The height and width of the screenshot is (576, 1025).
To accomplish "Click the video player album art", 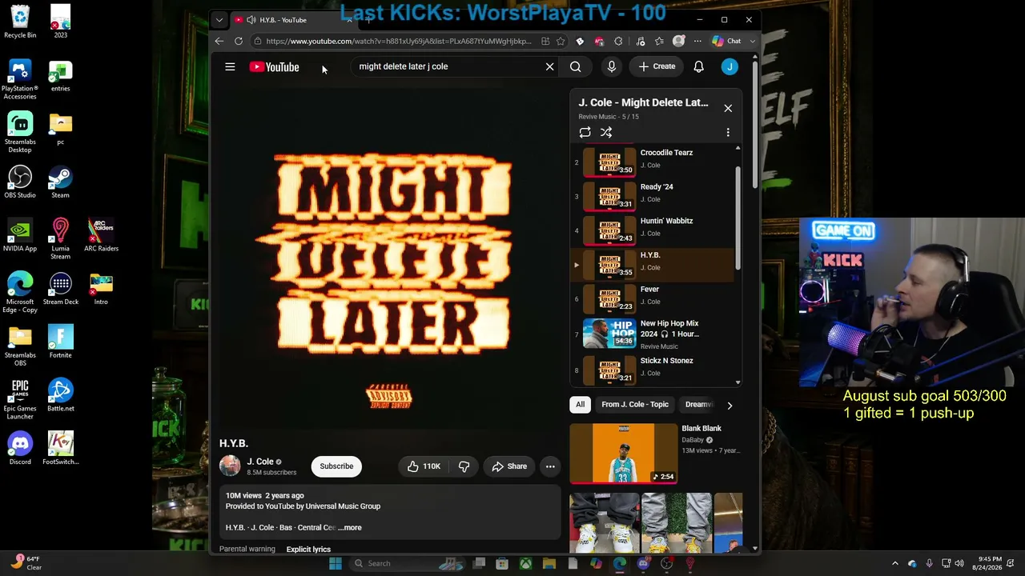I will [390, 258].
